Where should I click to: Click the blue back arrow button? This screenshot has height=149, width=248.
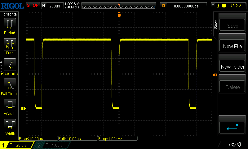pos(232,128)
